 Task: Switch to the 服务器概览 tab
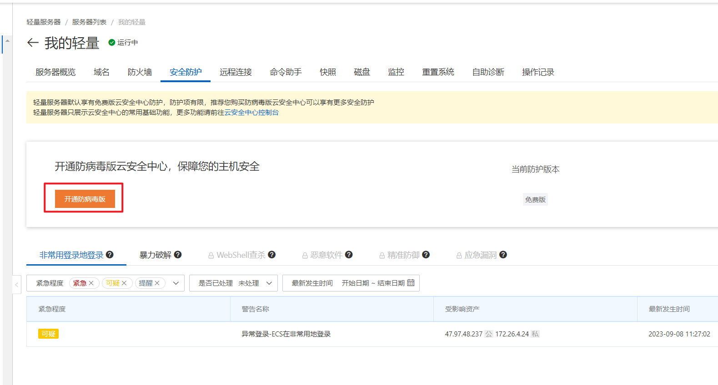(55, 72)
